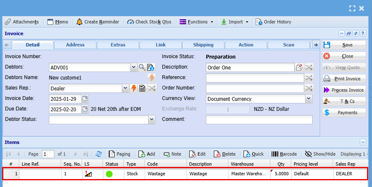Viewport: 372px width, 187px height.
Task: Expand the Debtor Status dropdown
Action: pos(152,120)
